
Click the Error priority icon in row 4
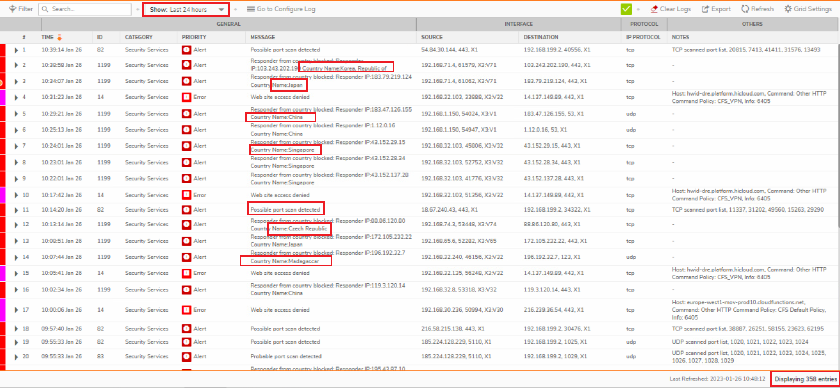(186, 97)
